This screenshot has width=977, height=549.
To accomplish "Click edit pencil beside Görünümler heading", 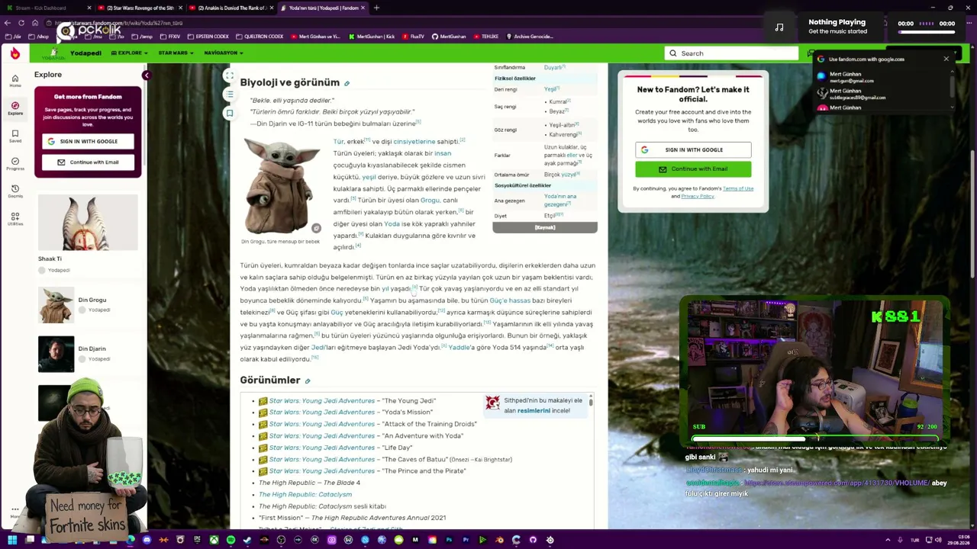I will click(x=308, y=380).
